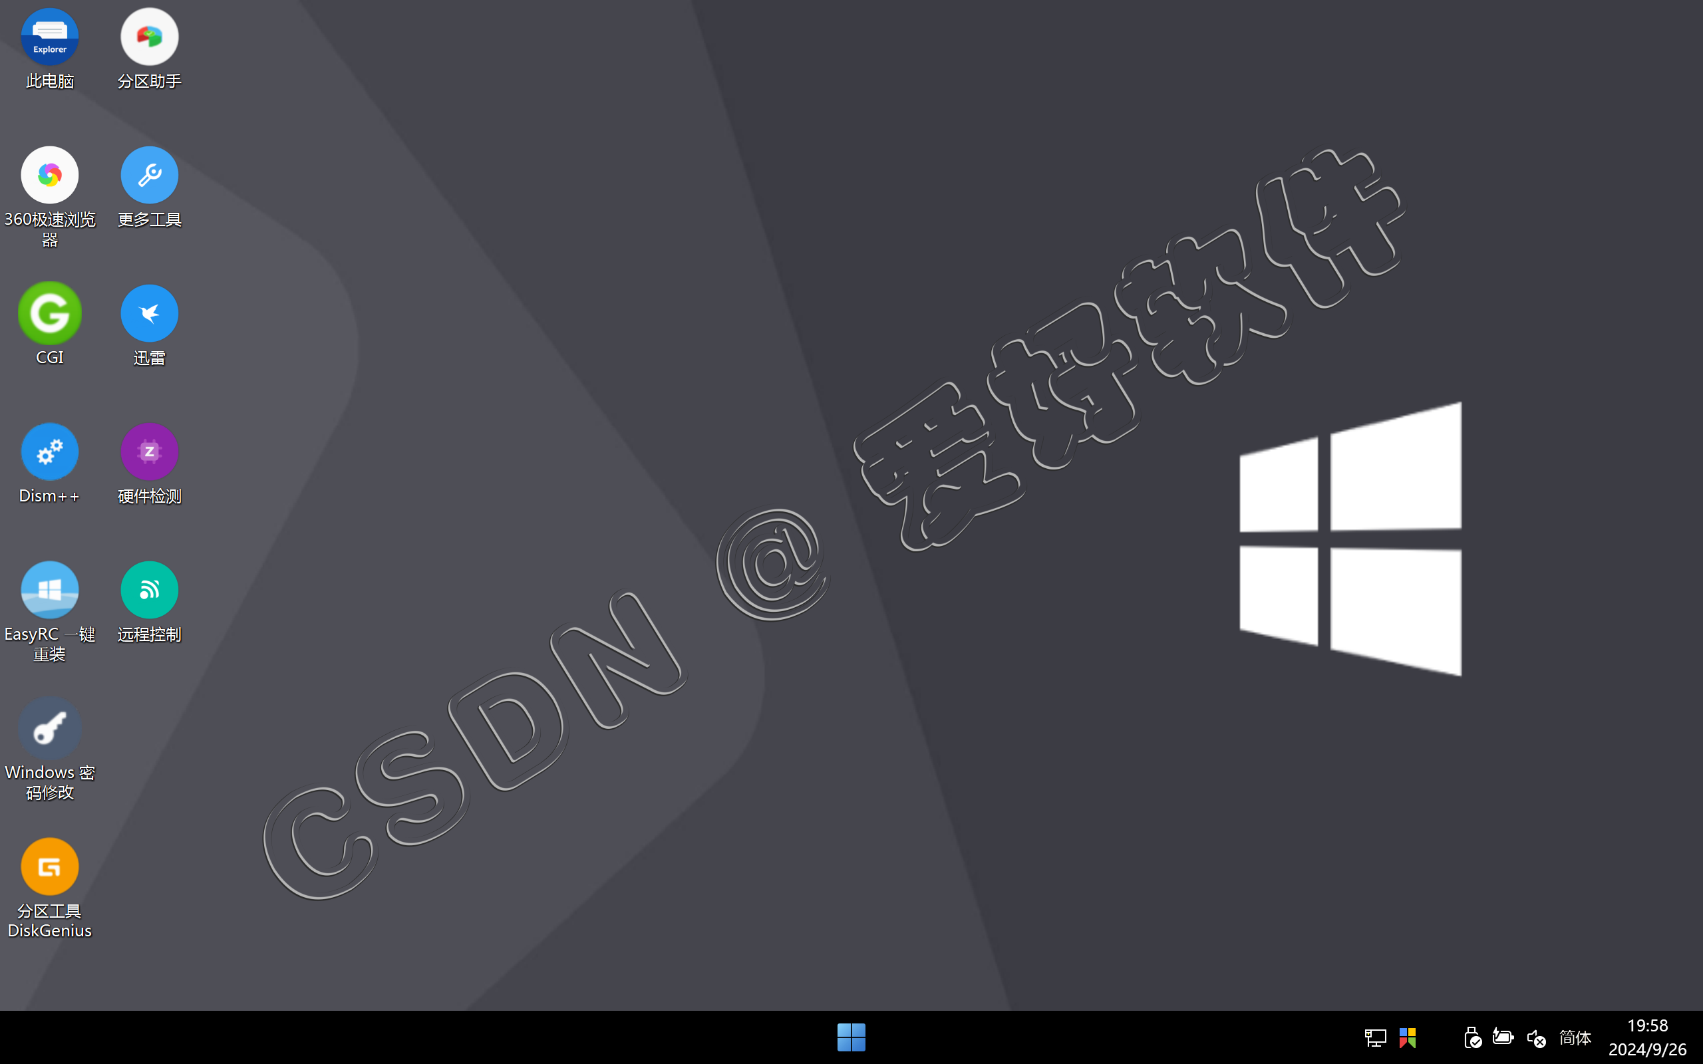Open 此电脑 Explorer desktop icon
This screenshot has height=1064, width=1703.
pyautogui.click(x=49, y=37)
